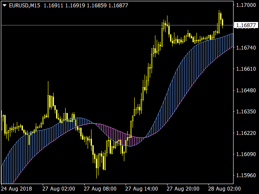Click the 1.16220 price axis label
259x194 pixels.
tap(245, 133)
